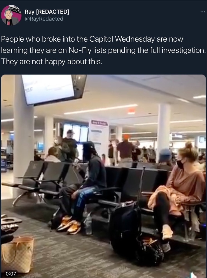Click the tweet text starting 'People who broke'
This screenshot has width=207, height=278.
point(103,50)
